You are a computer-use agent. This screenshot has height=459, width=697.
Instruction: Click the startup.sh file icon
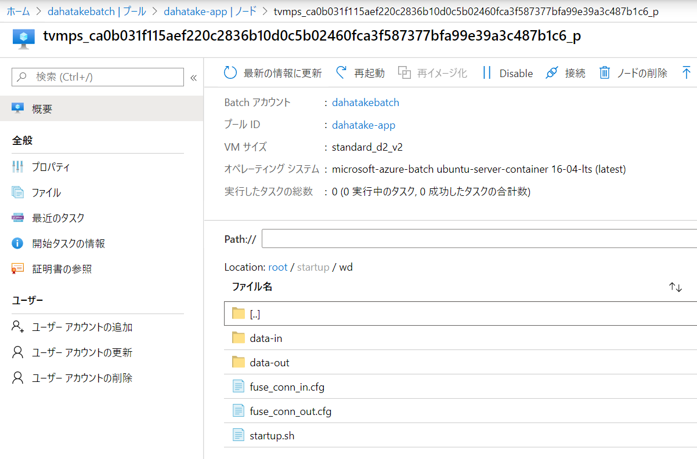click(239, 435)
